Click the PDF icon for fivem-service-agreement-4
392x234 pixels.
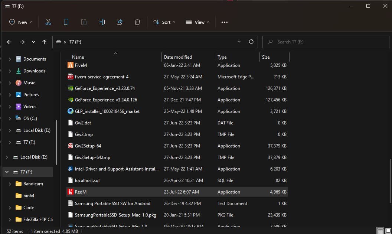pyautogui.click(x=71, y=77)
